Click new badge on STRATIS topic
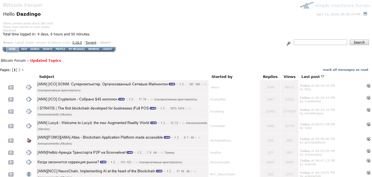This screenshot has width=372, height=177. point(153,108)
